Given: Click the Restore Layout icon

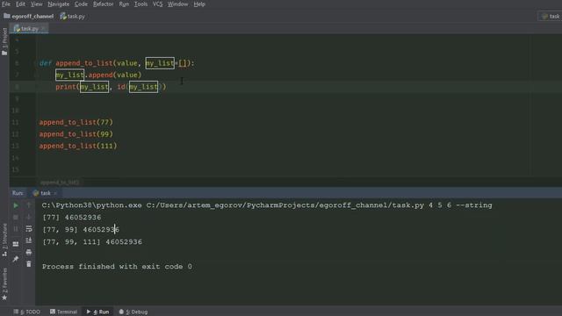Looking at the screenshot, I should click(x=16, y=244).
